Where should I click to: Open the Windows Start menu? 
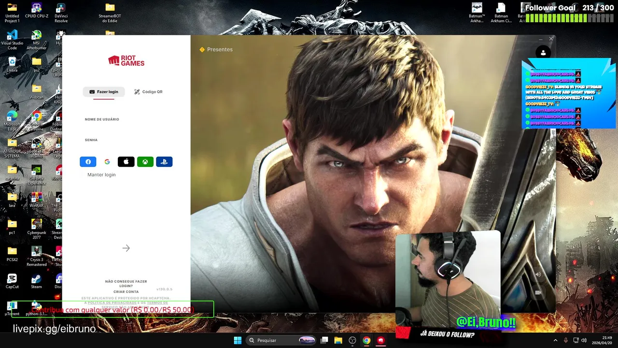coord(238,340)
